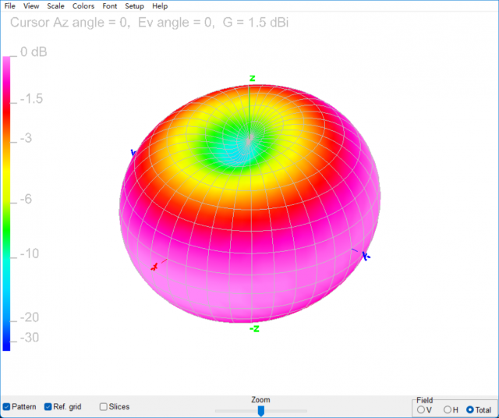The width and height of the screenshot is (499, 418).
Task: Open the View menu
Action: pyautogui.click(x=31, y=6)
